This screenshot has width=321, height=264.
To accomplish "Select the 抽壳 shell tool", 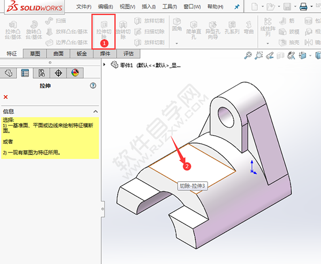I will [x=289, y=42].
